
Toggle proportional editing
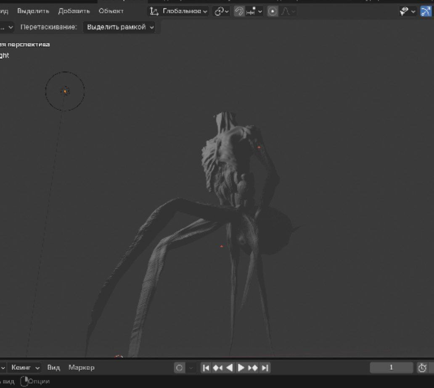click(273, 11)
